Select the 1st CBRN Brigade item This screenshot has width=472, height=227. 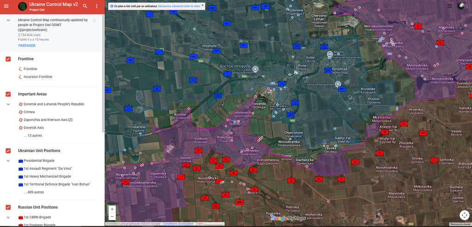point(37,217)
